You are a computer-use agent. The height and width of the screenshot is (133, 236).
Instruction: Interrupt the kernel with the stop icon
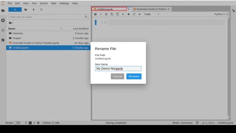click(129, 14)
